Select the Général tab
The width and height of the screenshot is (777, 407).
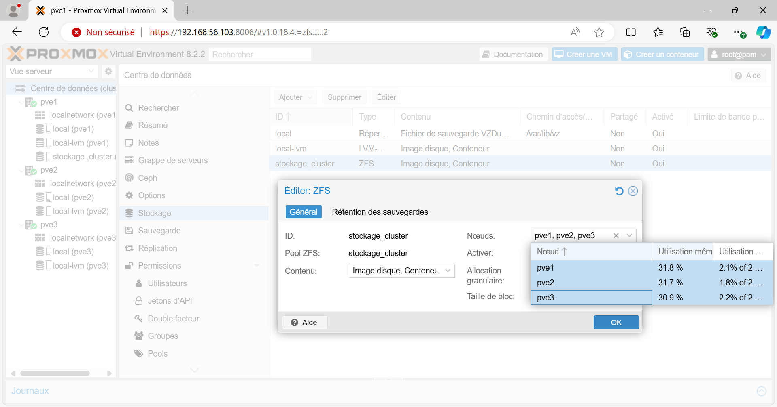304,212
